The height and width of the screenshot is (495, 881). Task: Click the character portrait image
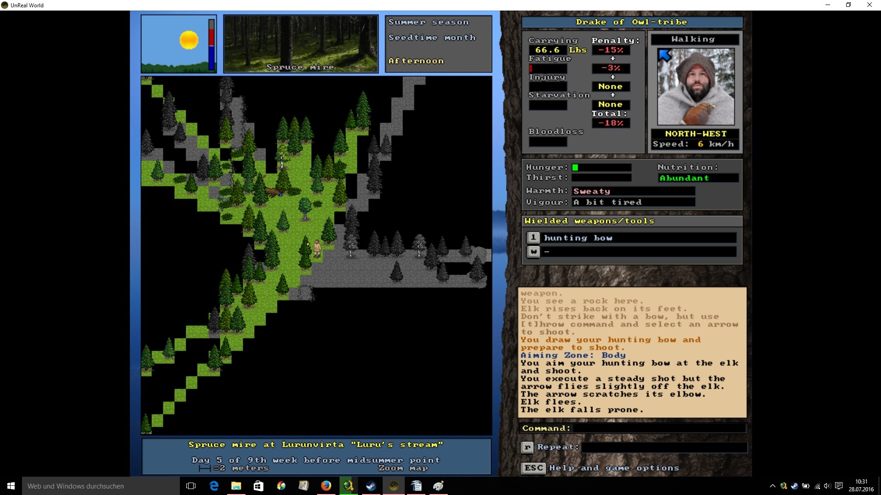click(x=696, y=87)
